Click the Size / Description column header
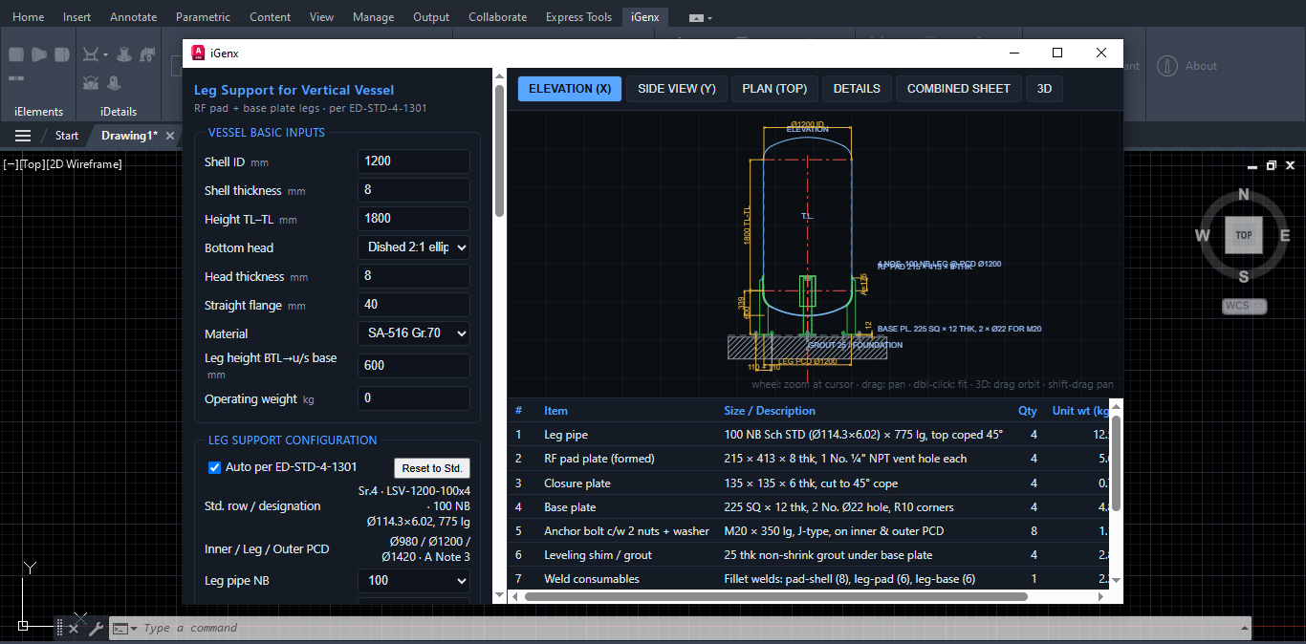The image size is (1306, 644). (x=770, y=411)
